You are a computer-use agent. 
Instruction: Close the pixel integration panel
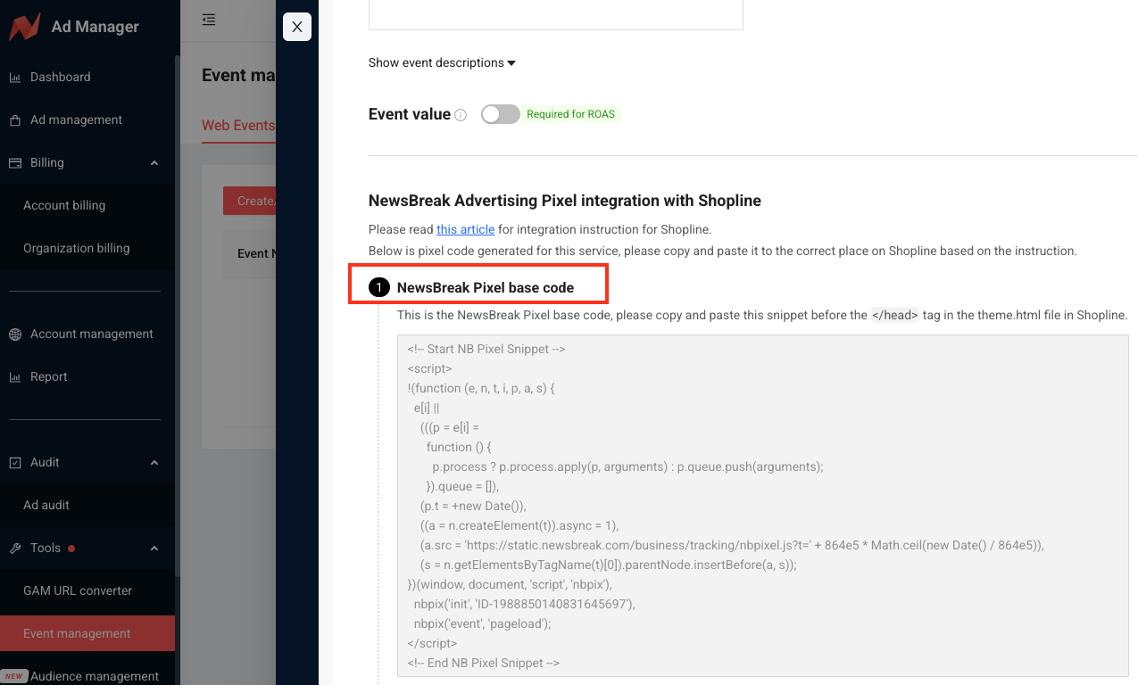tap(297, 27)
